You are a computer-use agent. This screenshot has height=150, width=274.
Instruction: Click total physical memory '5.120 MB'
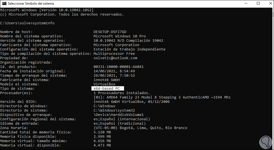point(102,132)
